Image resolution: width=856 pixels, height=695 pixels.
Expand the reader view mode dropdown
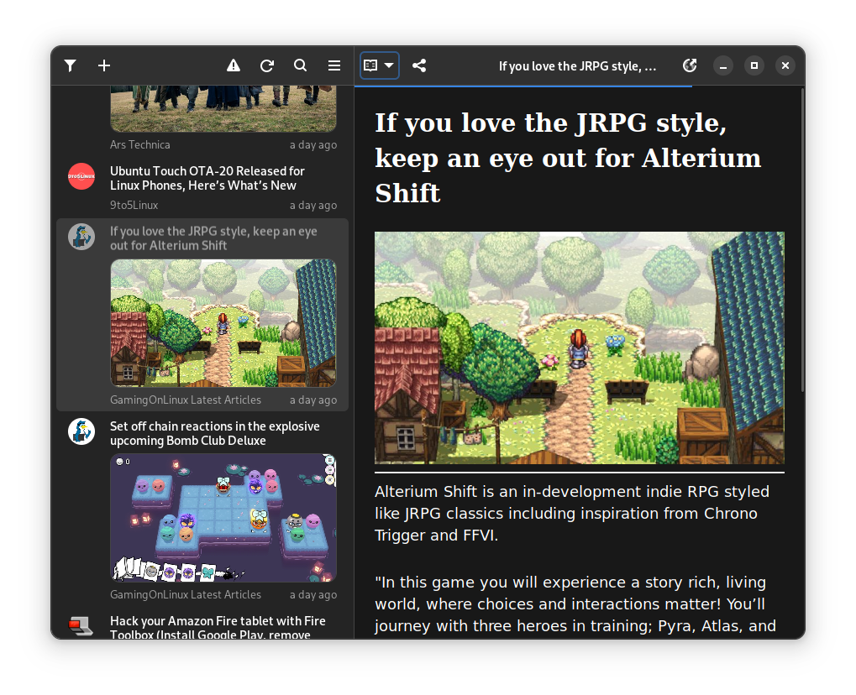[x=380, y=65]
